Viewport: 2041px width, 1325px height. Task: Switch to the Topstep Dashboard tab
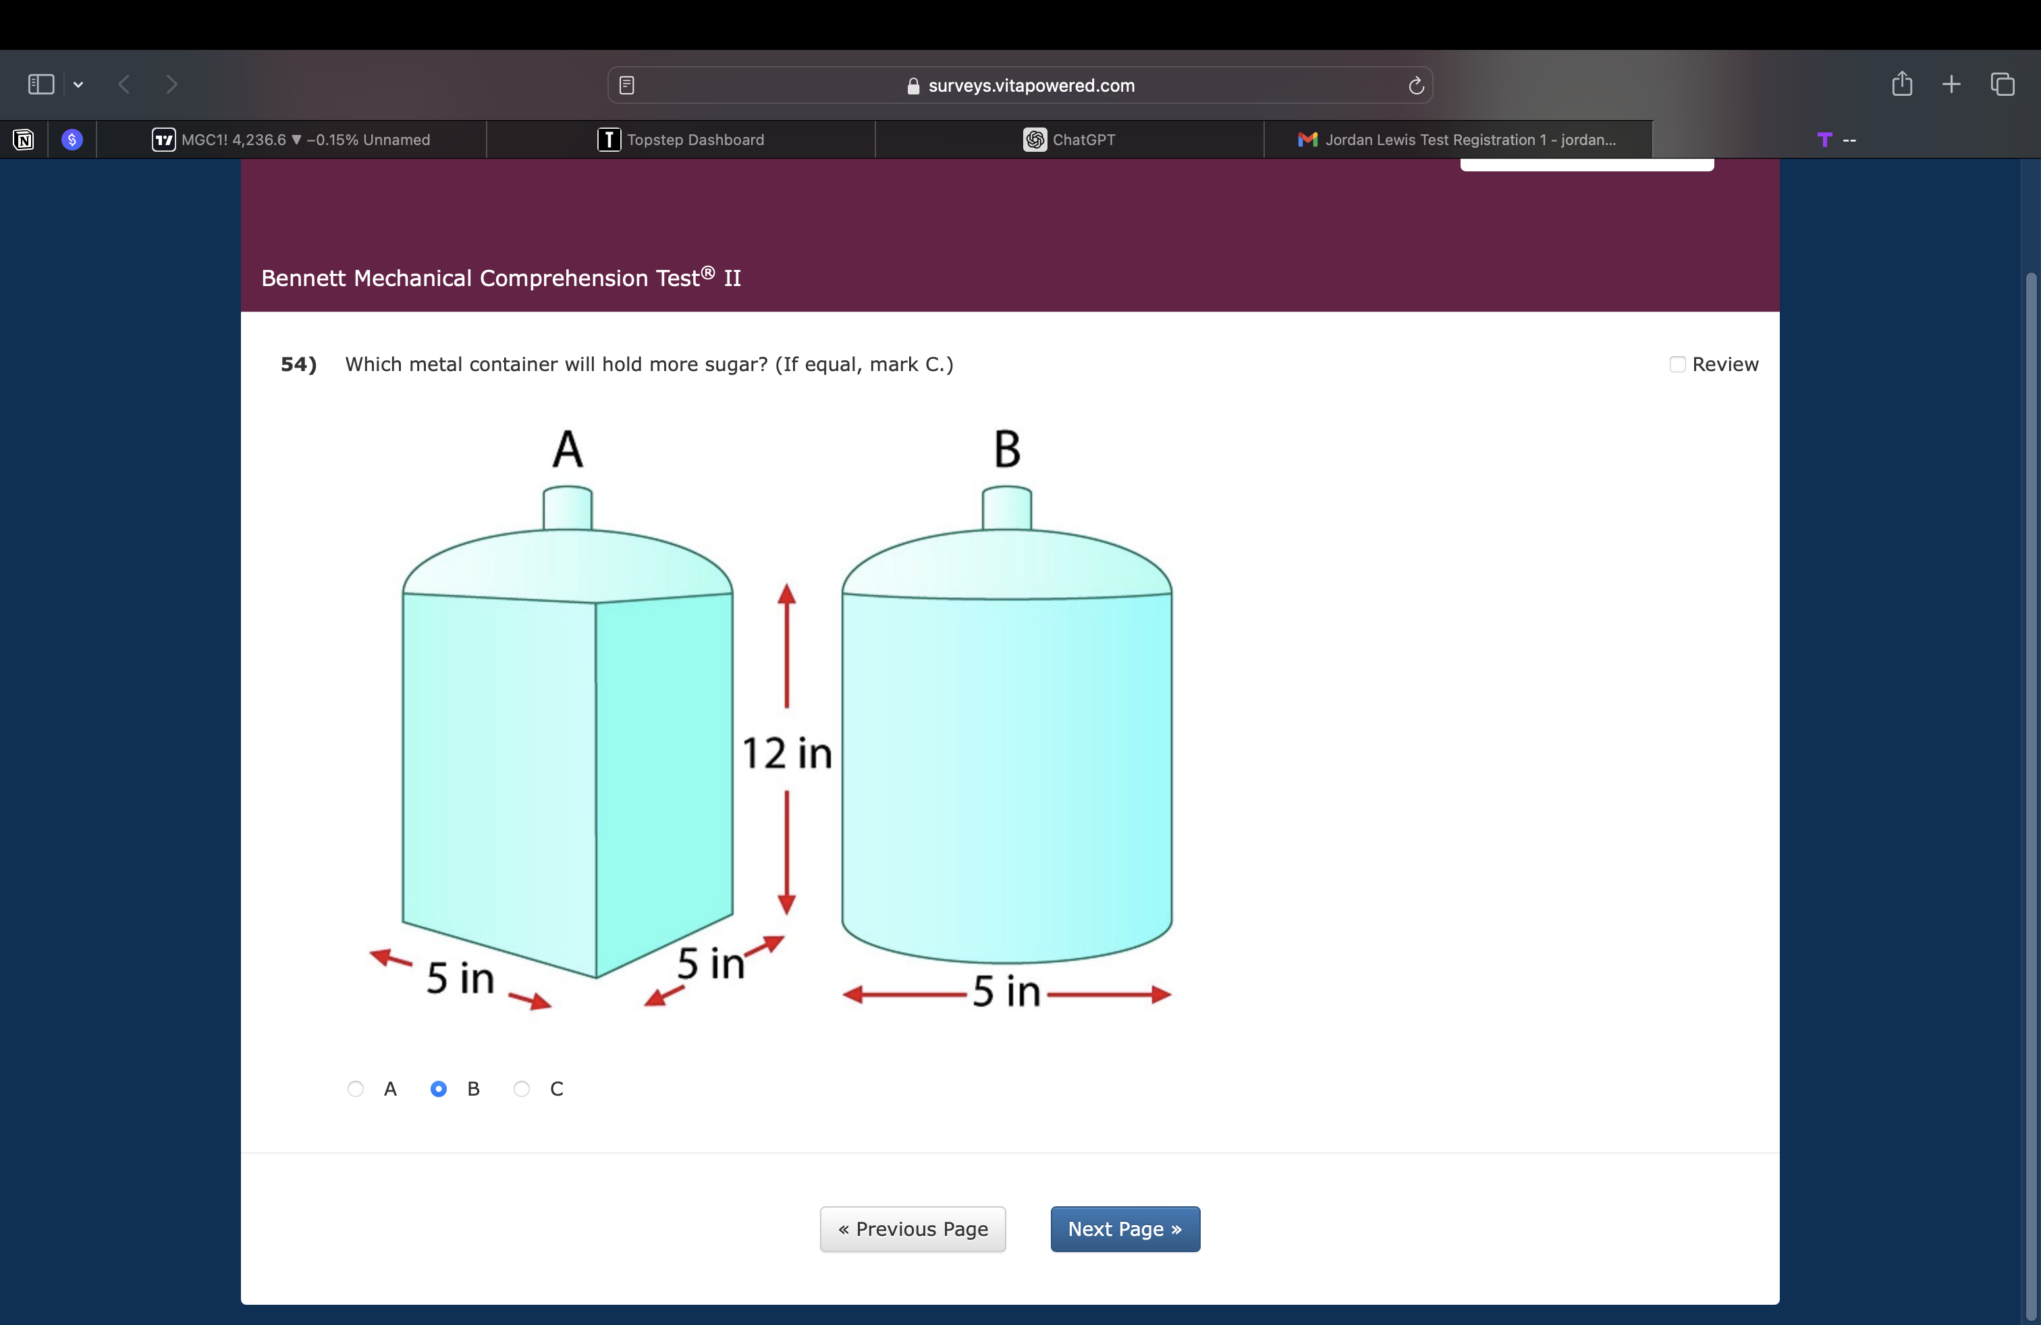pyautogui.click(x=681, y=140)
